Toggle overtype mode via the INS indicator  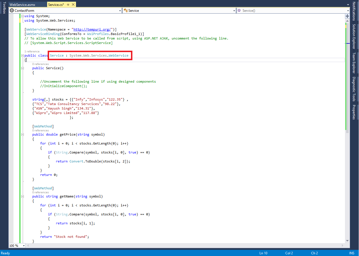pos(351,253)
